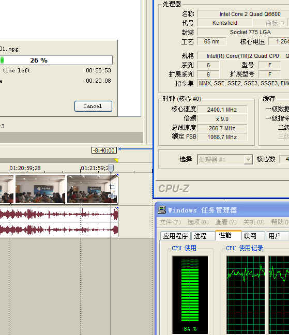Click the 26 % render progress bar
289x335 pixels.
56,60
